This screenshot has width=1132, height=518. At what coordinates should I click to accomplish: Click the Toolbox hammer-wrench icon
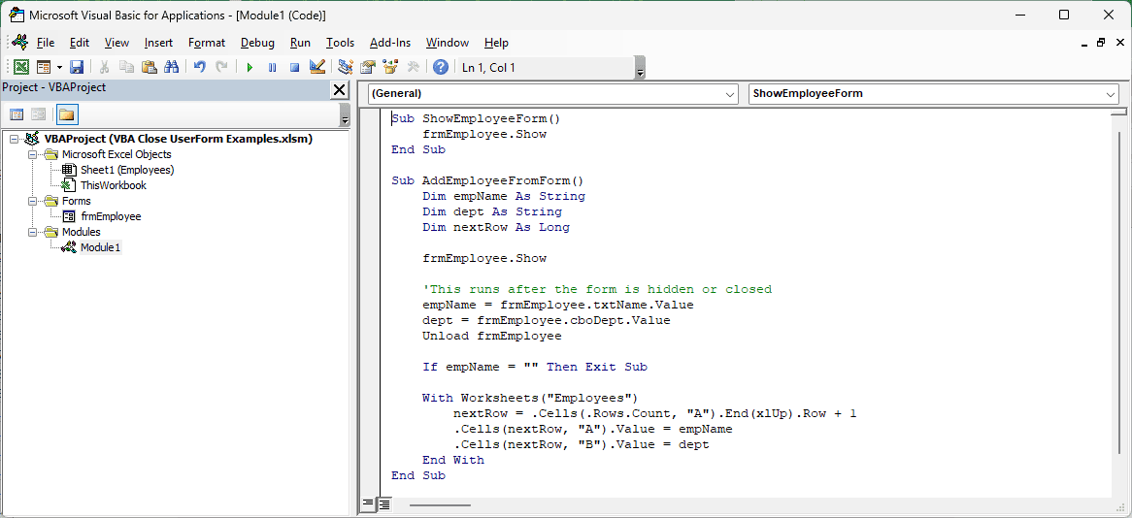(413, 67)
